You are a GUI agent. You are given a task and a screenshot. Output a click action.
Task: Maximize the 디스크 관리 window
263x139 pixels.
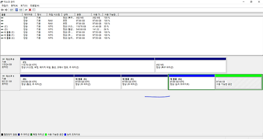coord(251,2)
